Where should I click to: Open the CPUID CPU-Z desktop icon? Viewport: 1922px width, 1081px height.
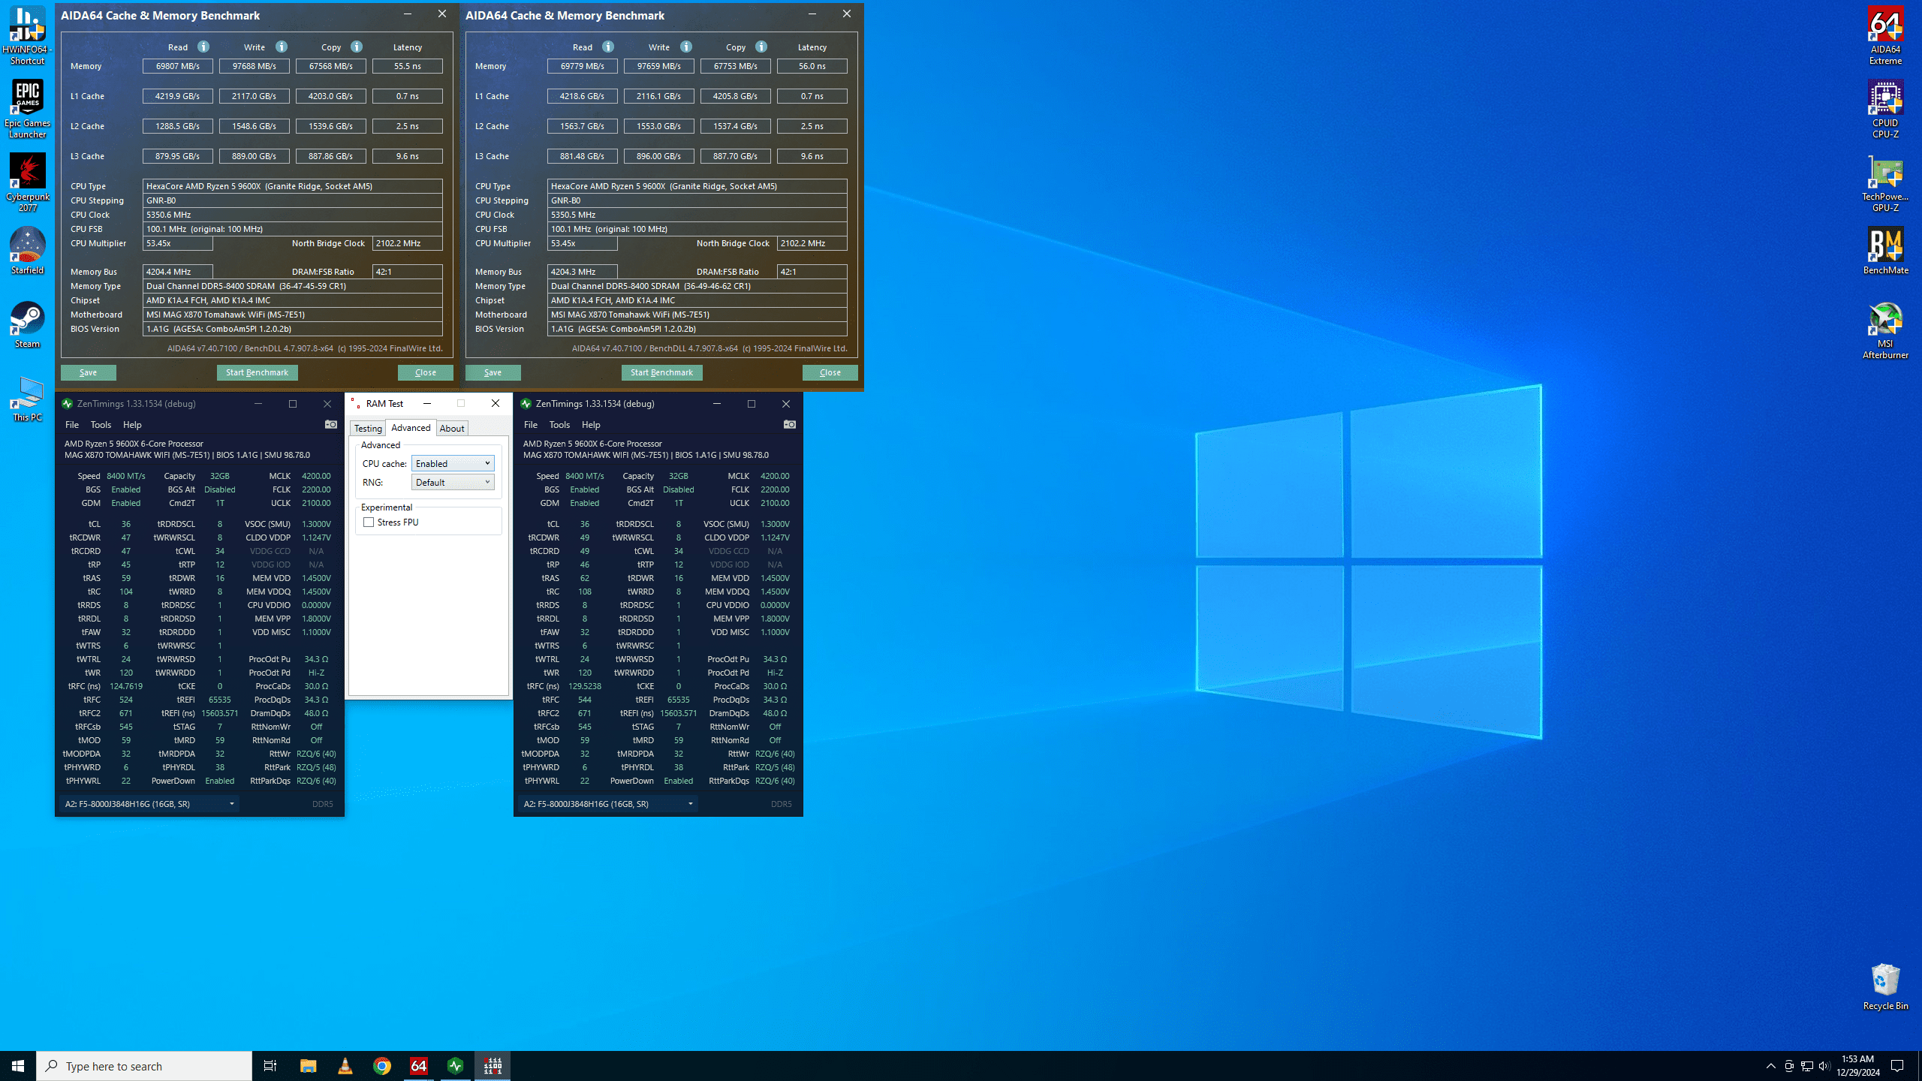pos(1885,109)
